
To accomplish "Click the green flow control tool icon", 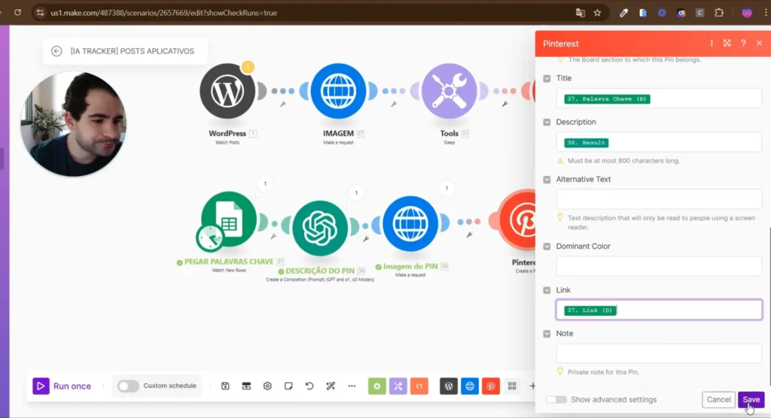I will pos(377,386).
